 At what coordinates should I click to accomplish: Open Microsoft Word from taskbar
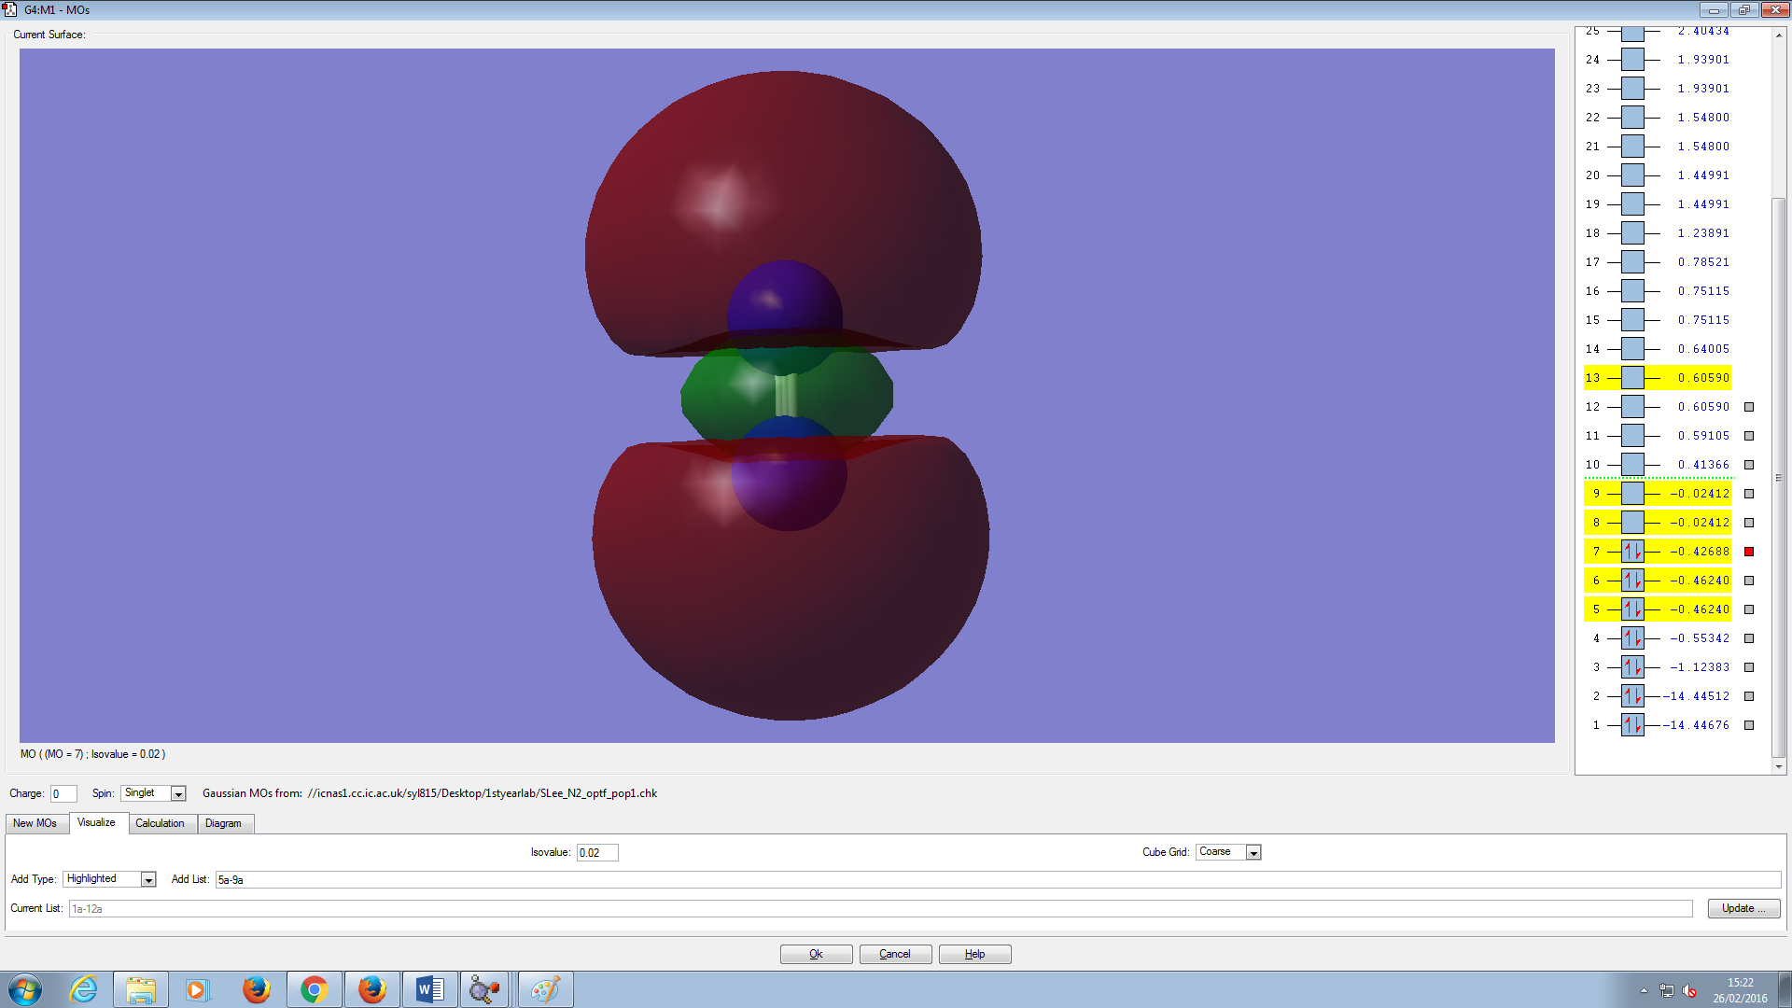[x=429, y=989]
